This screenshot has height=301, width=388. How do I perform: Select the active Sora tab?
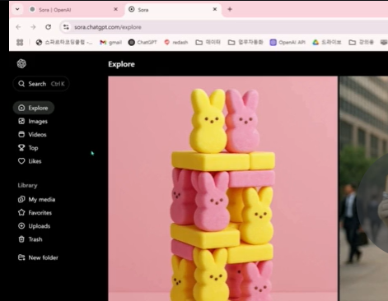coord(173,10)
